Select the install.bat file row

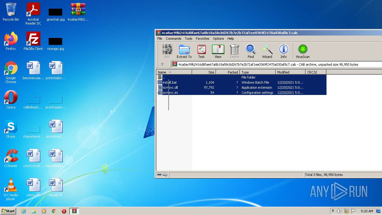pos(241,82)
